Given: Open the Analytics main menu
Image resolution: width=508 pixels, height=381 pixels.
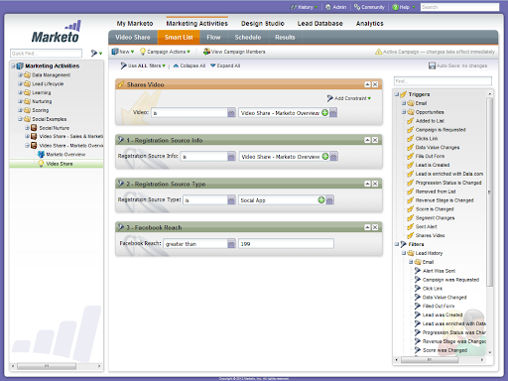Looking at the screenshot, I should tap(370, 24).
